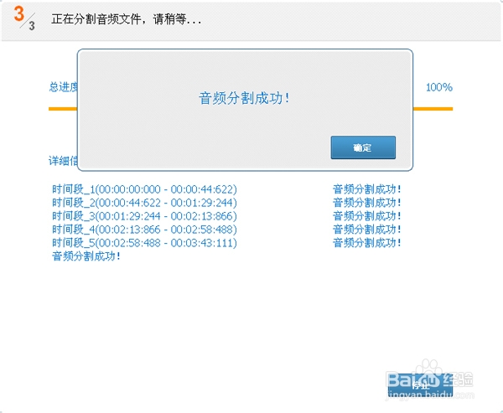Screen dimensions: 503x413
Task: Click the 总进度 label
Action: coord(63,87)
